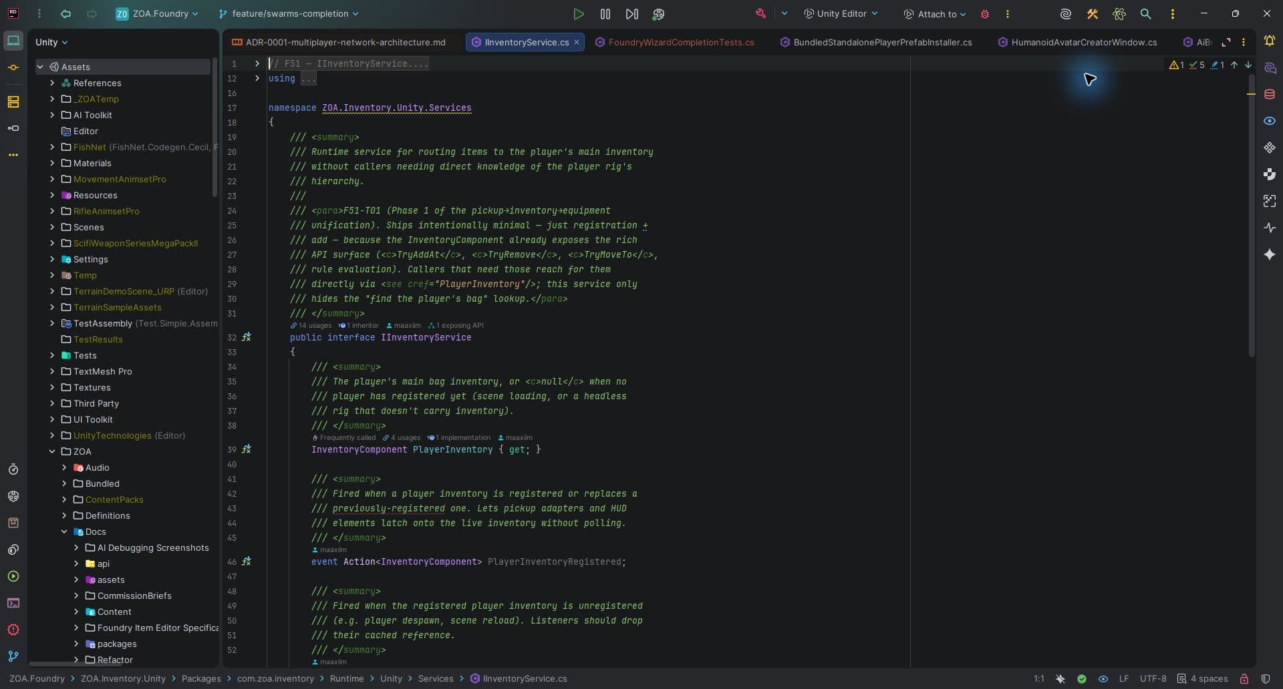Open the AI Assistant sparkle panel
The height and width of the screenshot is (689, 1283).
[x=1270, y=254]
